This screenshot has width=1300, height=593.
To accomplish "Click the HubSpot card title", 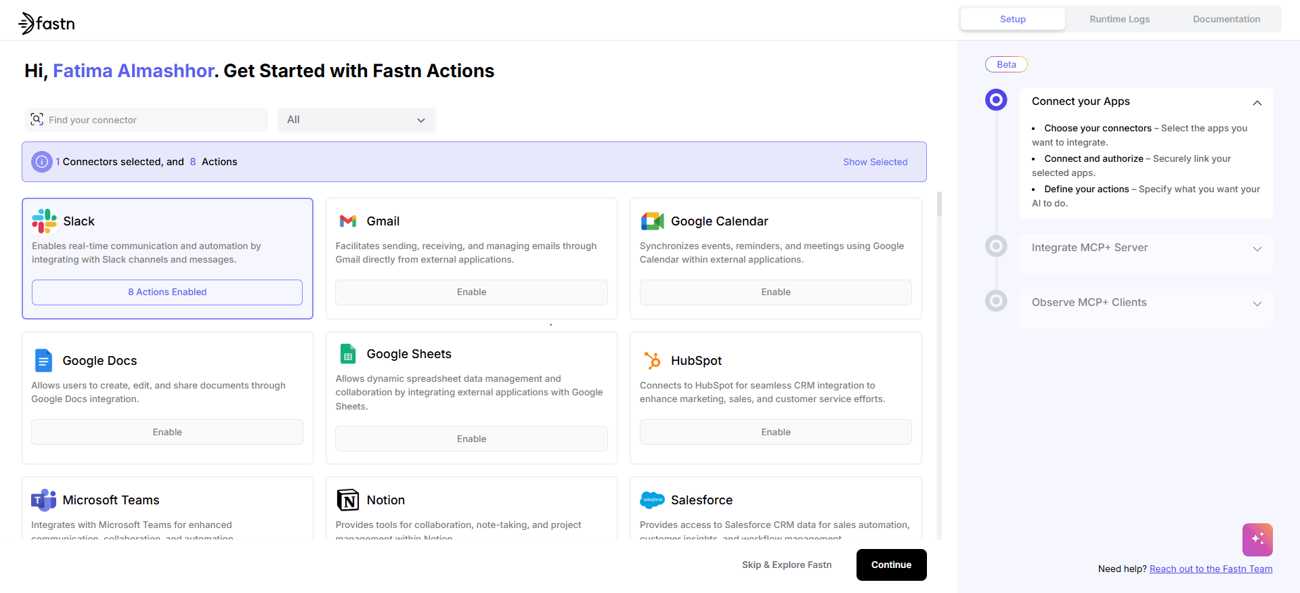I will (697, 361).
